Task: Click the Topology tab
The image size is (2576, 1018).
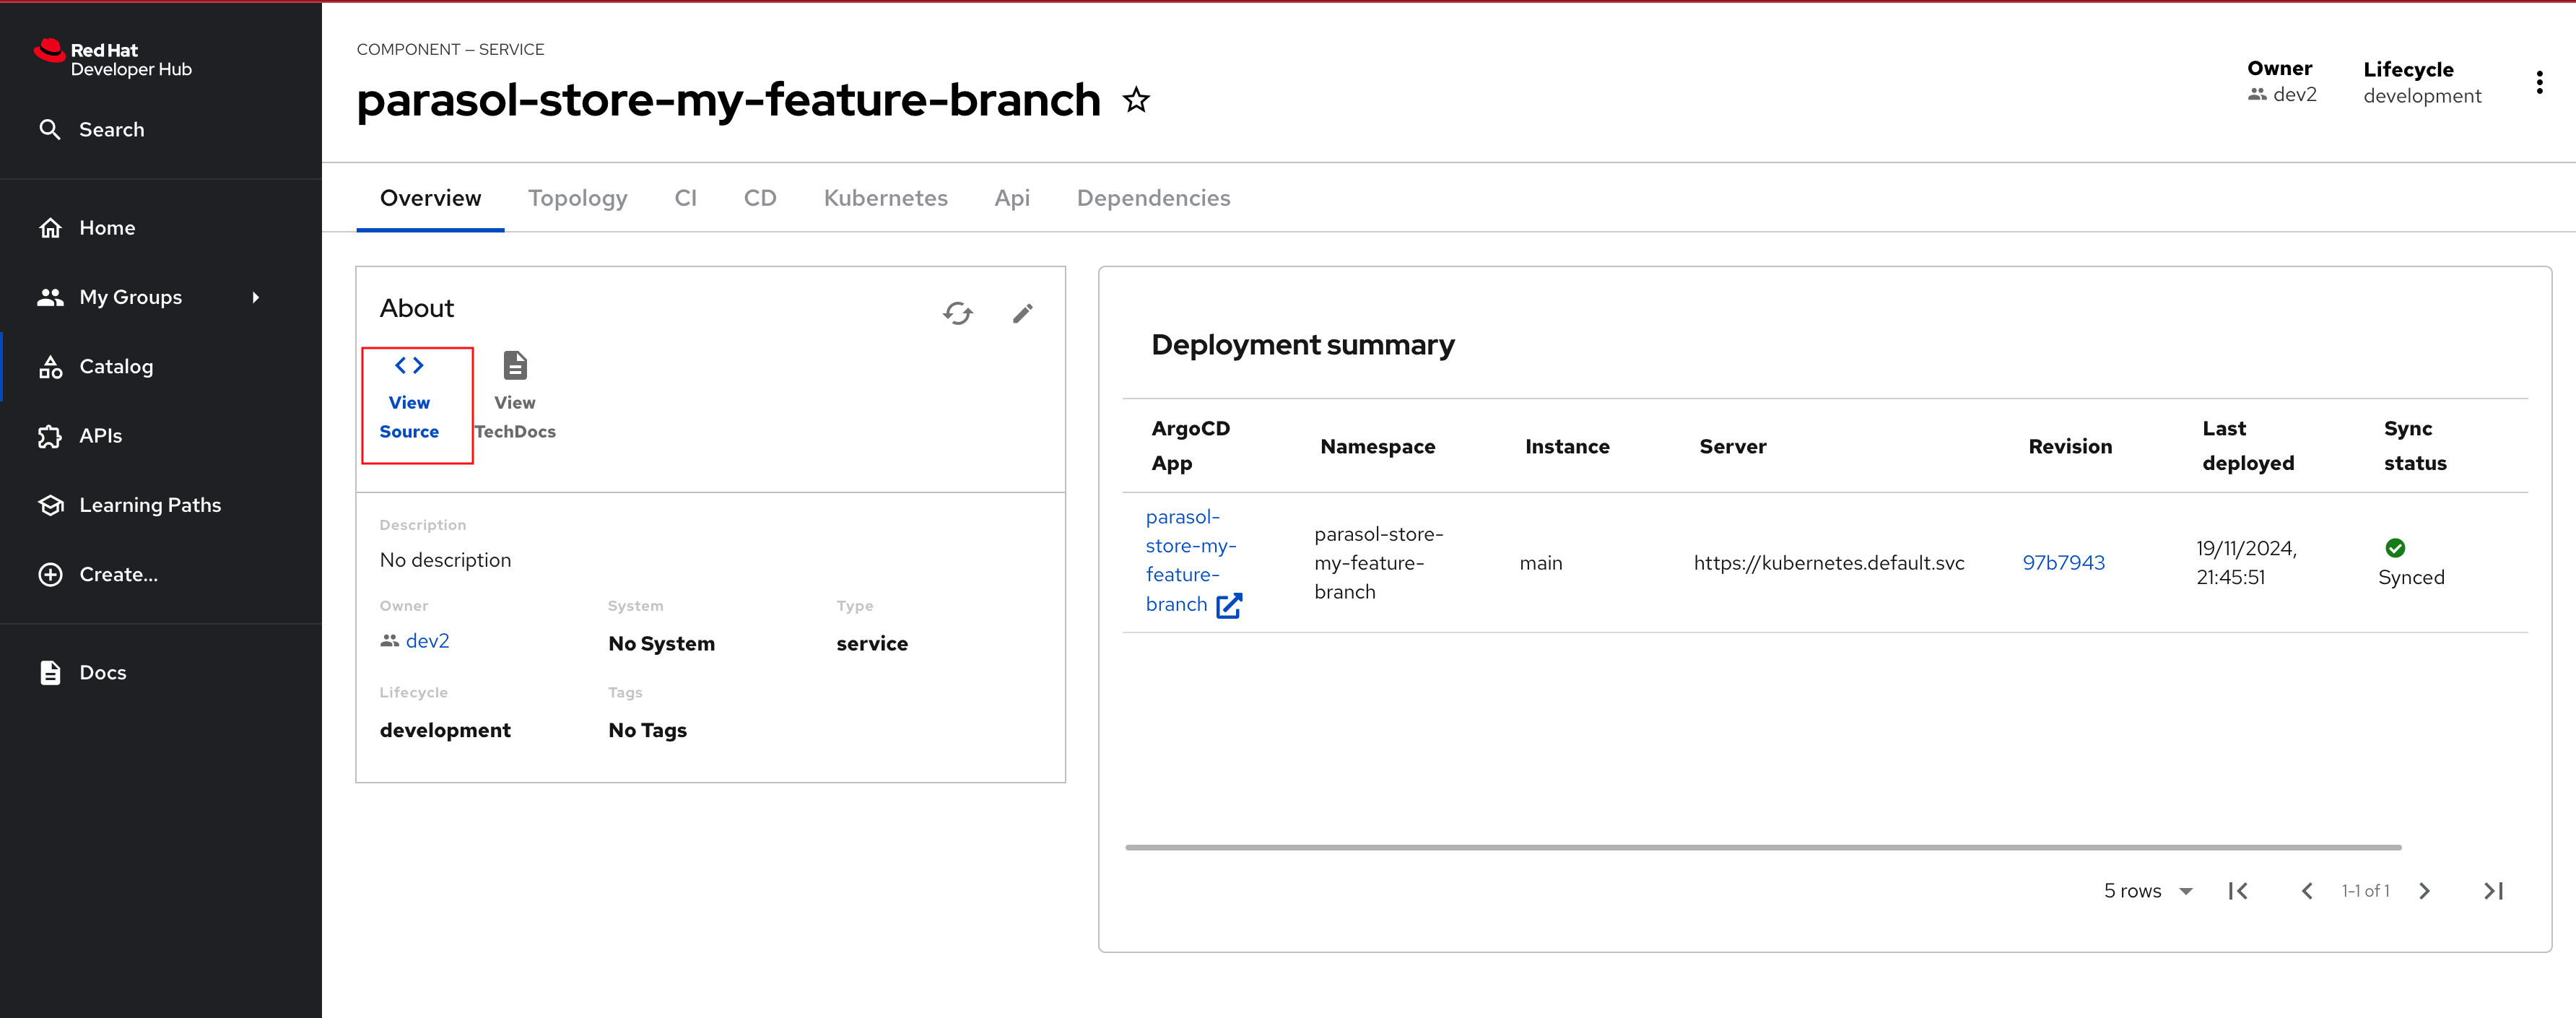Action: point(577,197)
